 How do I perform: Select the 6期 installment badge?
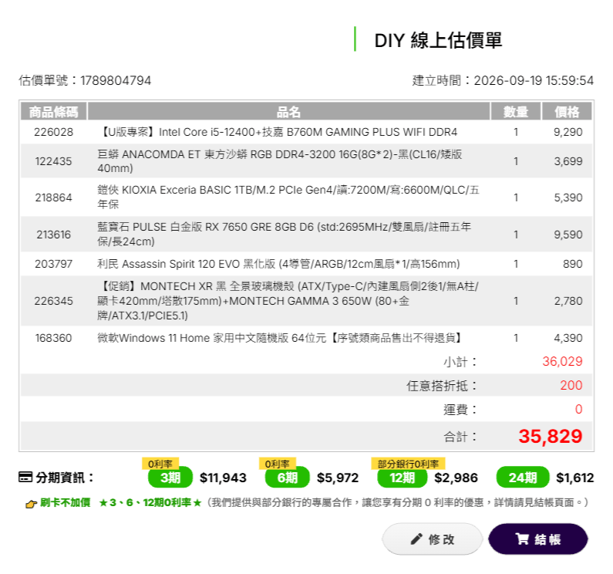(288, 478)
